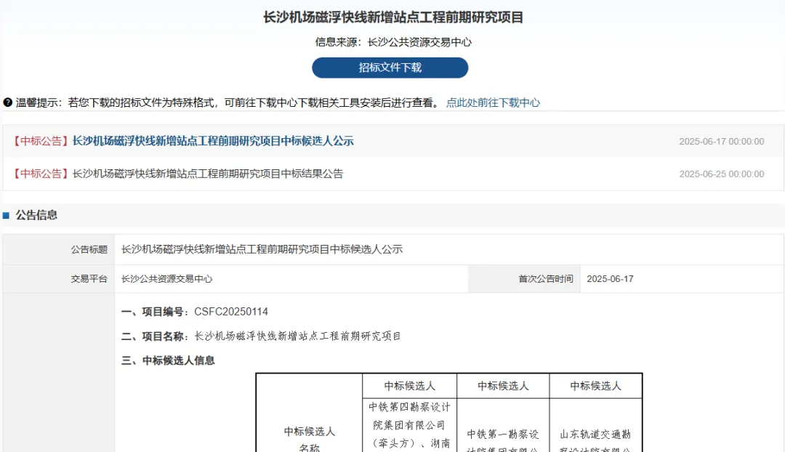This screenshot has height=452, width=785.
Task: Click the 交易平台 label cell
Action: click(59, 279)
